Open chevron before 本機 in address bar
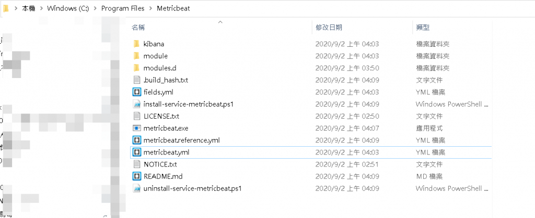 point(15,9)
